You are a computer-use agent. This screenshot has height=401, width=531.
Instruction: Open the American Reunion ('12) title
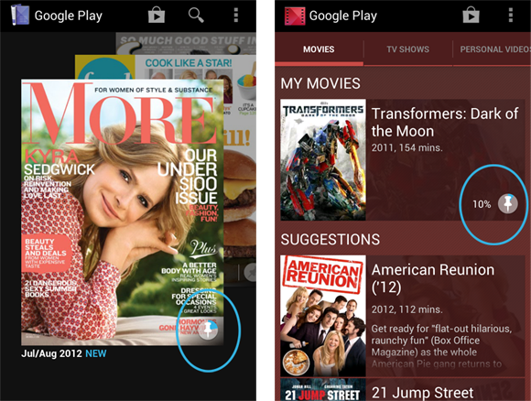coord(433,278)
